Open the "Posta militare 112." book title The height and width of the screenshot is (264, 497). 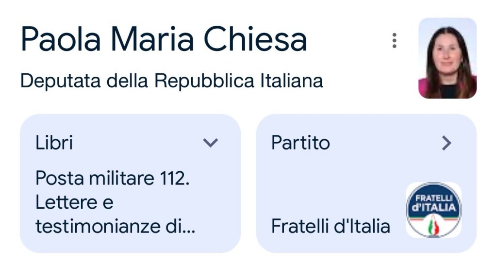point(112,179)
